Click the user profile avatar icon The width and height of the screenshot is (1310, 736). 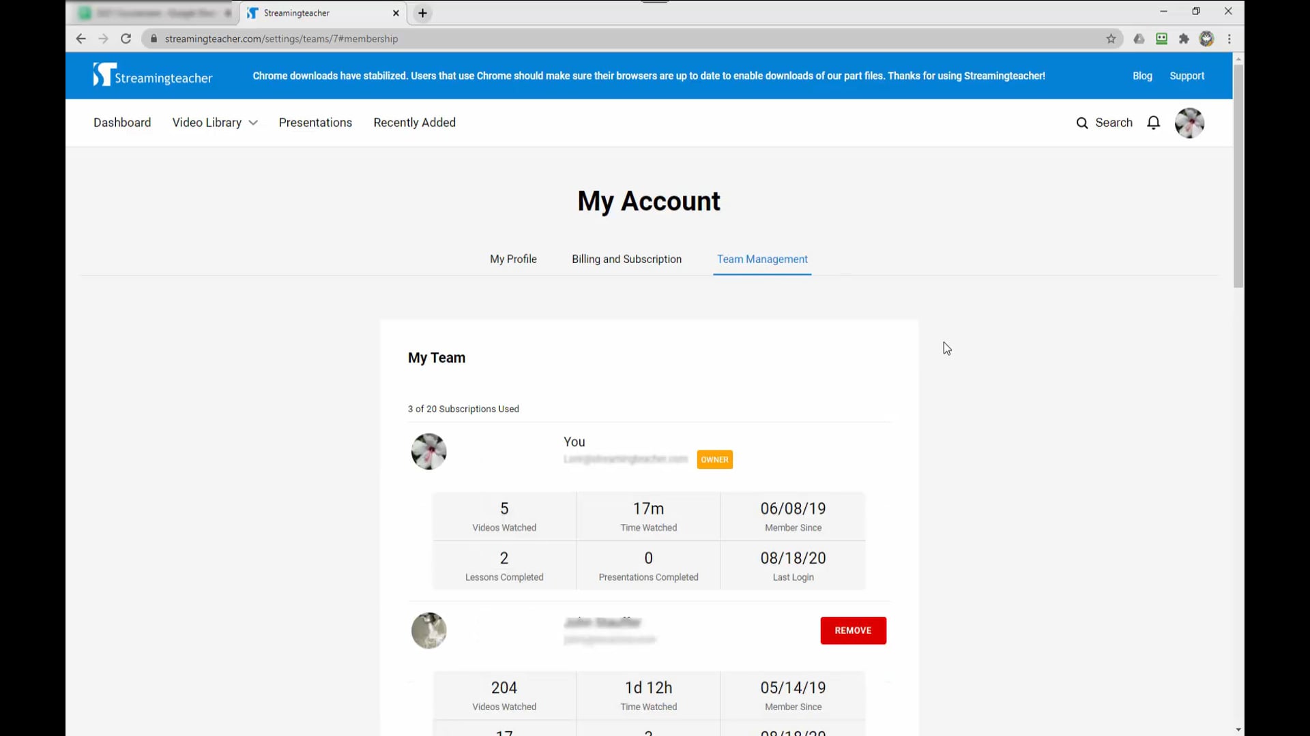1189,121
